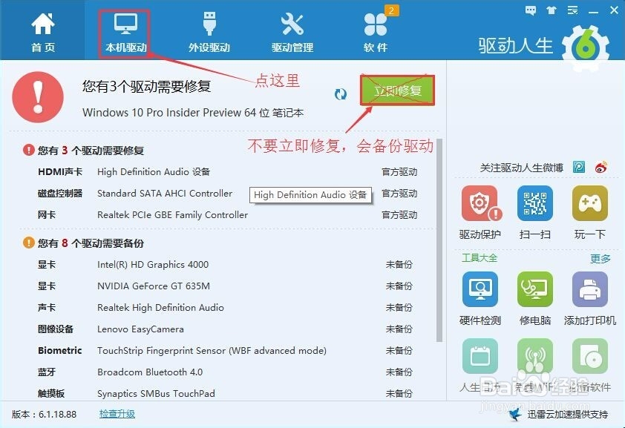The height and width of the screenshot is (428, 625).
Task: Select Synaptics SMBus TouchPad row
Action: click(x=225, y=393)
